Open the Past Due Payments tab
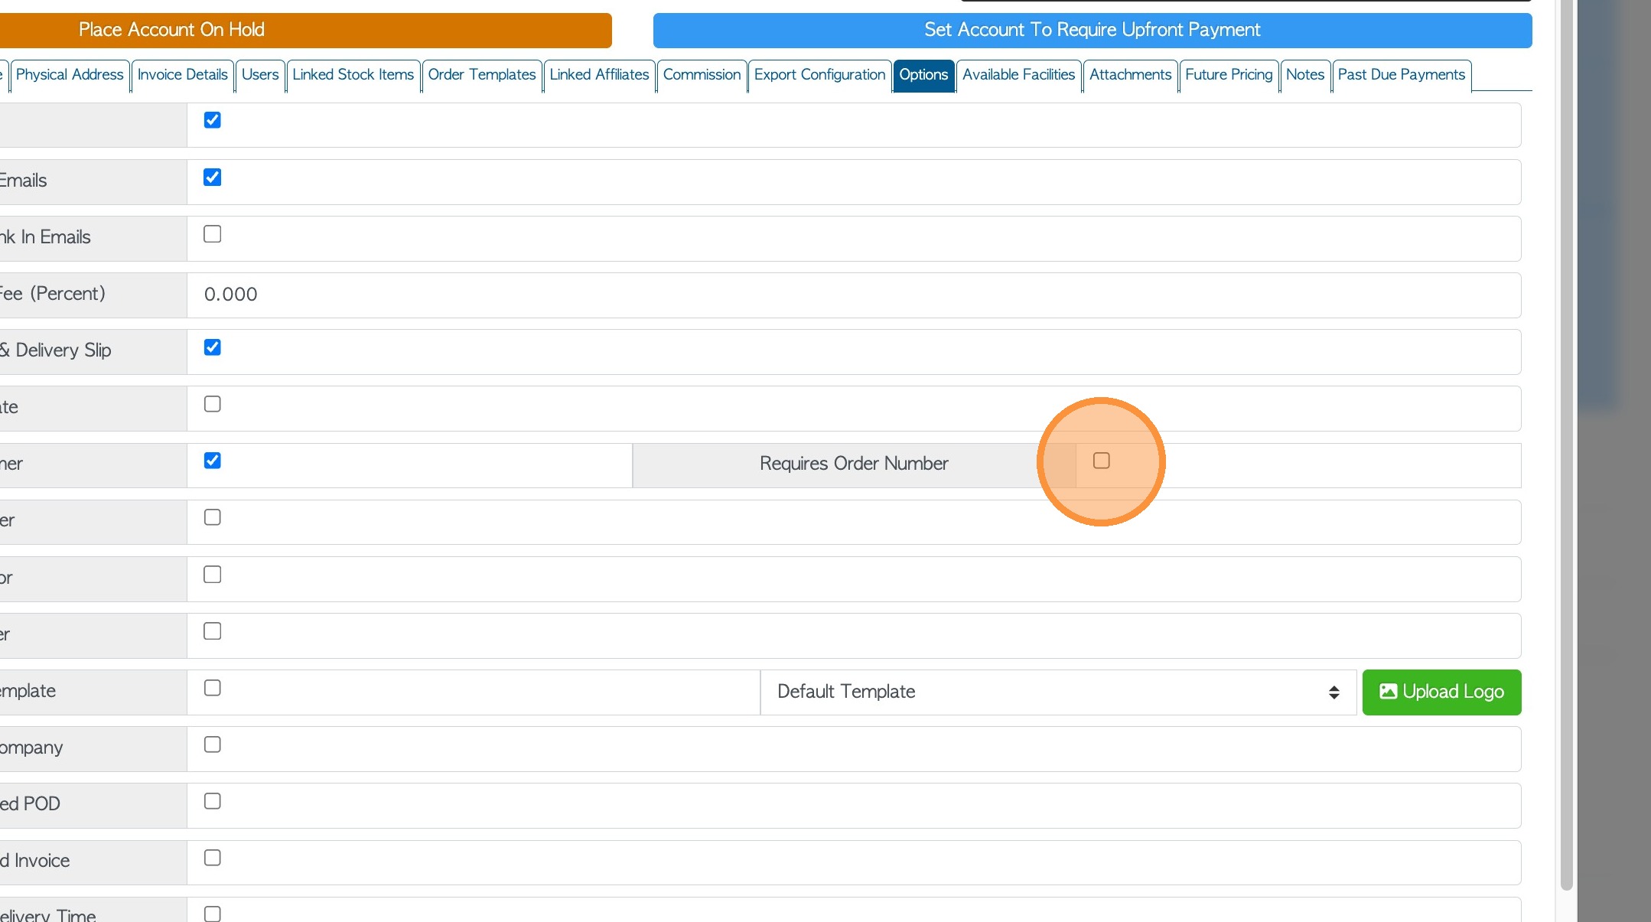The image size is (1651, 922). (x=1401, y=75)
